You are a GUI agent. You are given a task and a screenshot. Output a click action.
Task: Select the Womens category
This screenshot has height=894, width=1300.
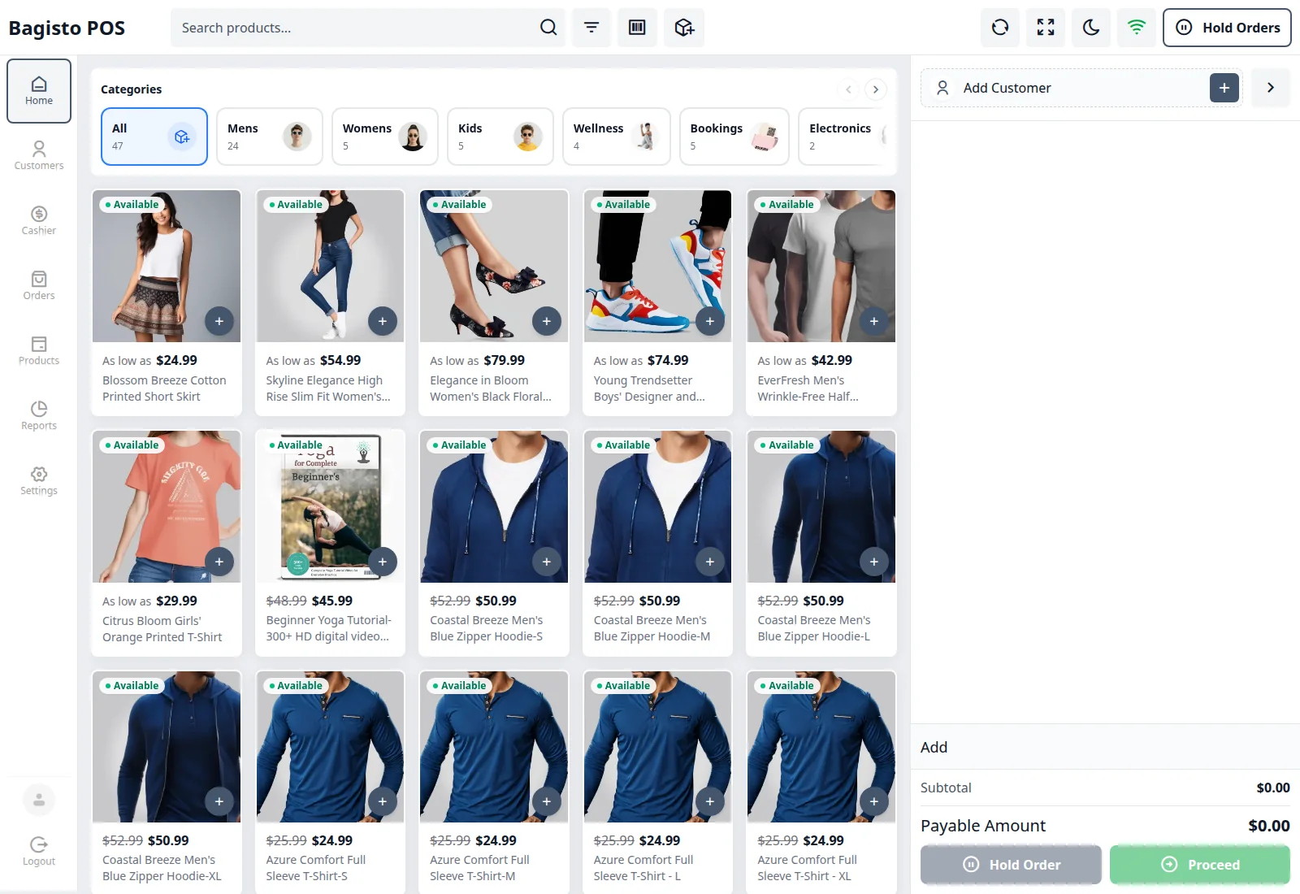pyautogui.click(x=385, y=137)
